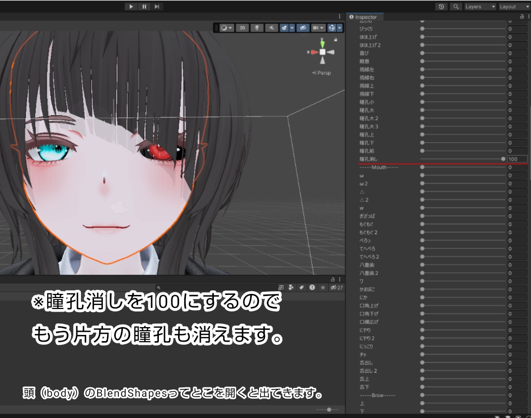
Task: Toggle the orientation gizmo lock icon
Action: (x=336, y=39)
